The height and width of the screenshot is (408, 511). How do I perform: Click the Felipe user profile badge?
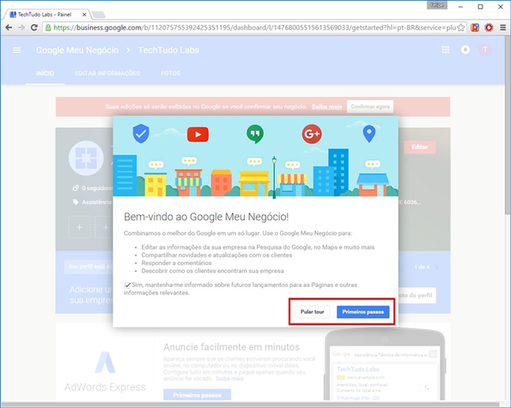pos(437,5)
